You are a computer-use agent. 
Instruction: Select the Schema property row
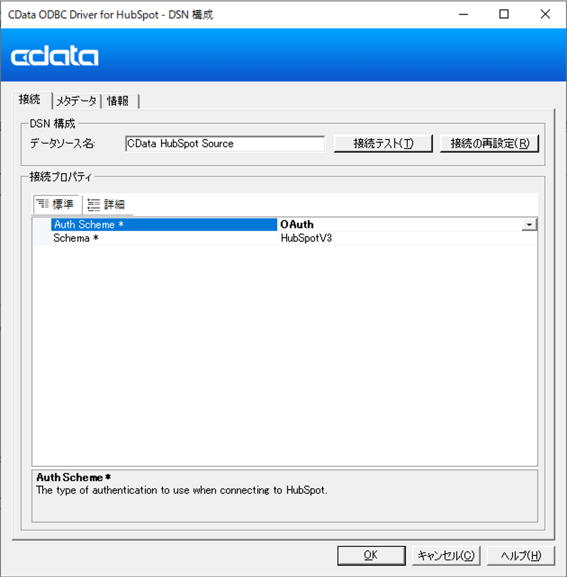coord(285,238)
